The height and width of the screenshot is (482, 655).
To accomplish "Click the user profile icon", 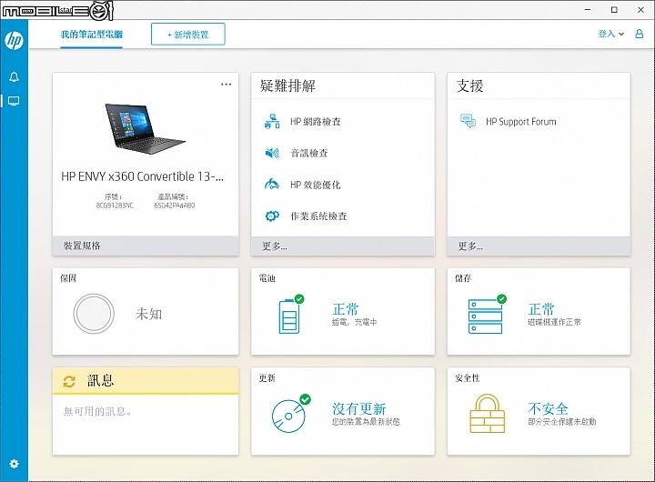I will [x=640, y=34].
